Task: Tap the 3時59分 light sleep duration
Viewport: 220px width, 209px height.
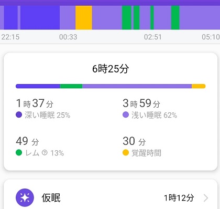Action: (x=141, y=103)
